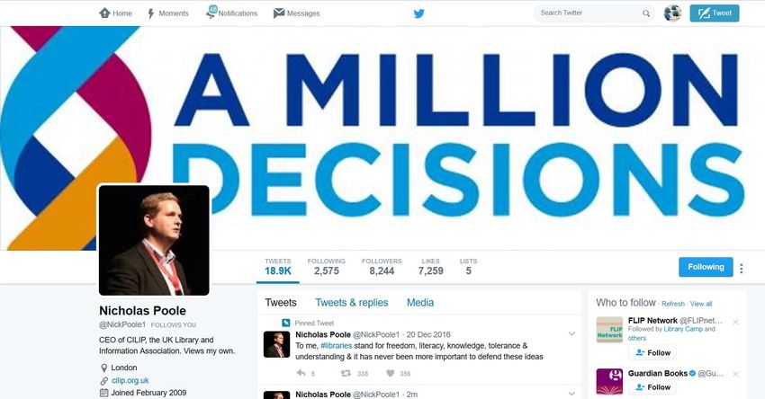Open Messages envelope icon
This screenshot has height=399, width=765.
(x=279, y=13)
